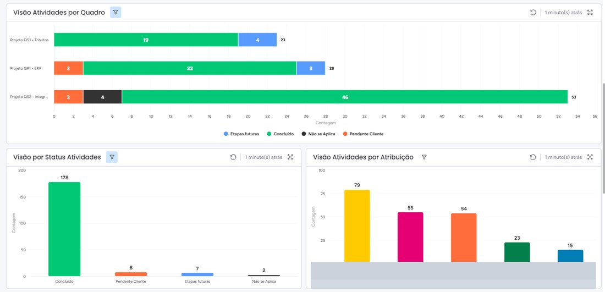
Task: Toggle Etapas futuras legend entry
Action: coord(241,134)
